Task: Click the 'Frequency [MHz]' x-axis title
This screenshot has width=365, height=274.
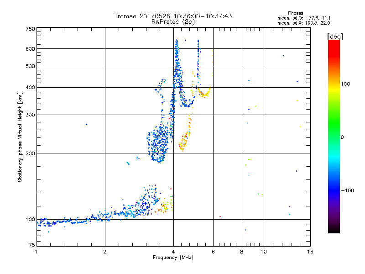Action: (x=173, y=258)
